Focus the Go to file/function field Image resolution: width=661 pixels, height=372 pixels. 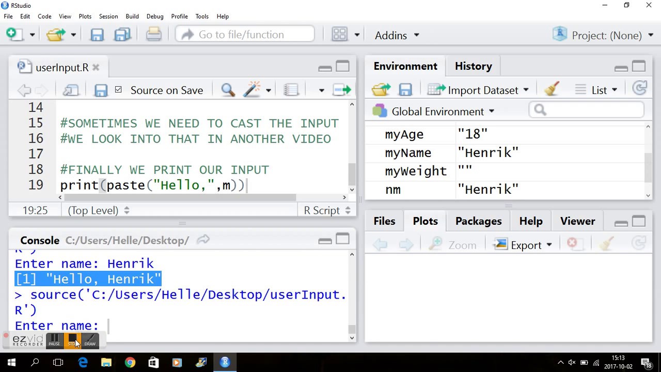point(245,35)
